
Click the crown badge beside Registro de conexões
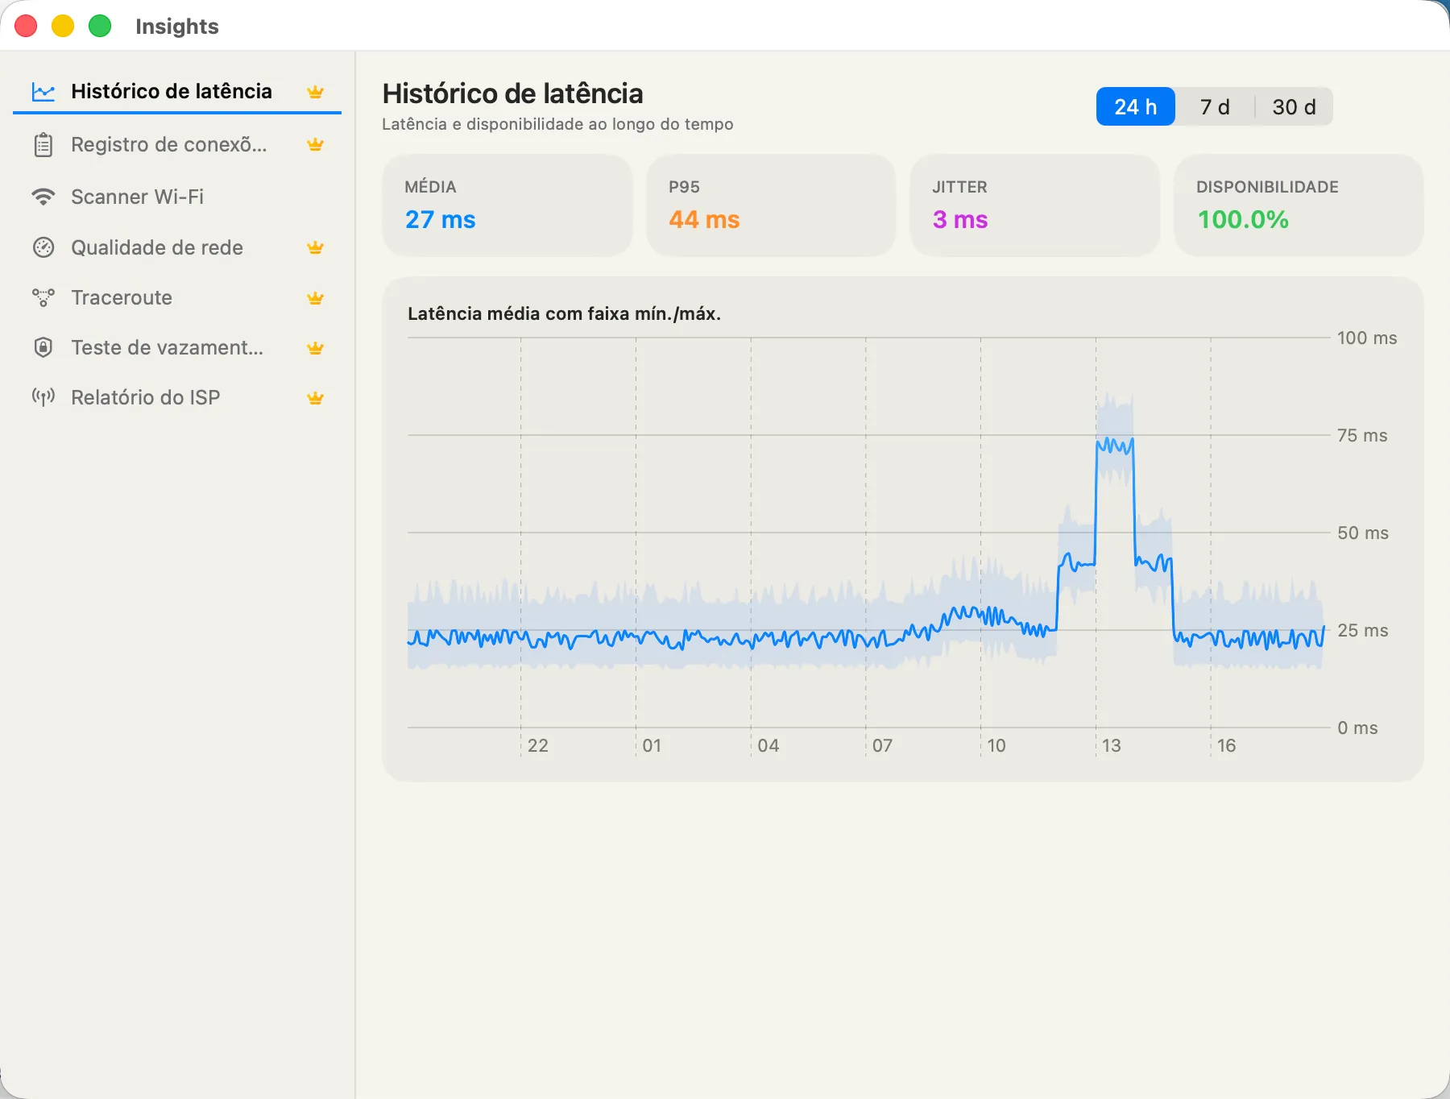(316, 145)
